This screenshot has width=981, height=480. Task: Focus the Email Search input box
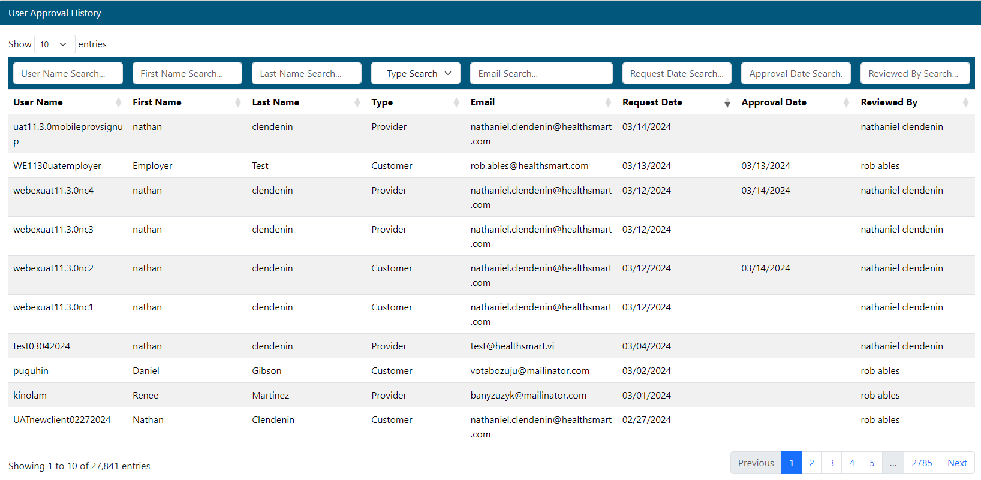[x=541, y=73]
